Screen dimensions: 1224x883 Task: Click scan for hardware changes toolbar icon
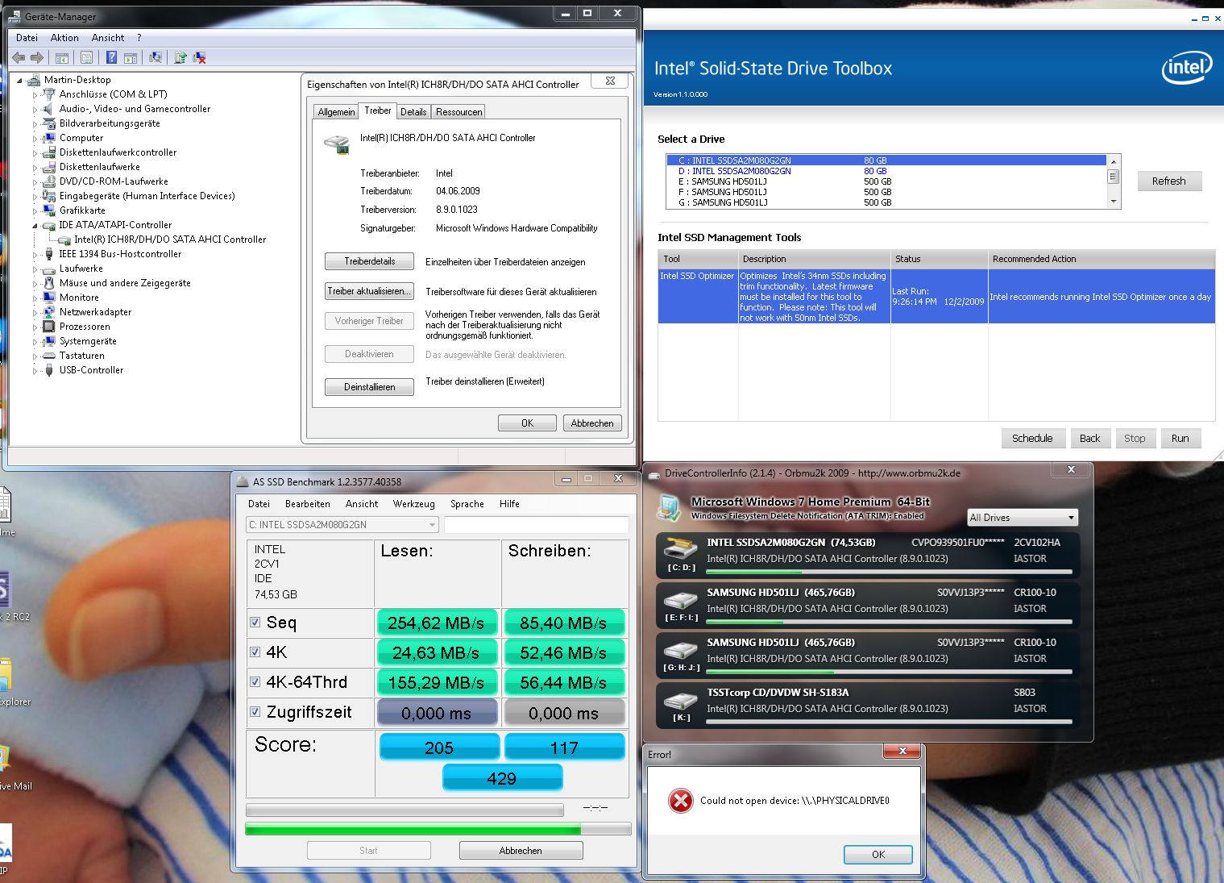coord(156,57)
